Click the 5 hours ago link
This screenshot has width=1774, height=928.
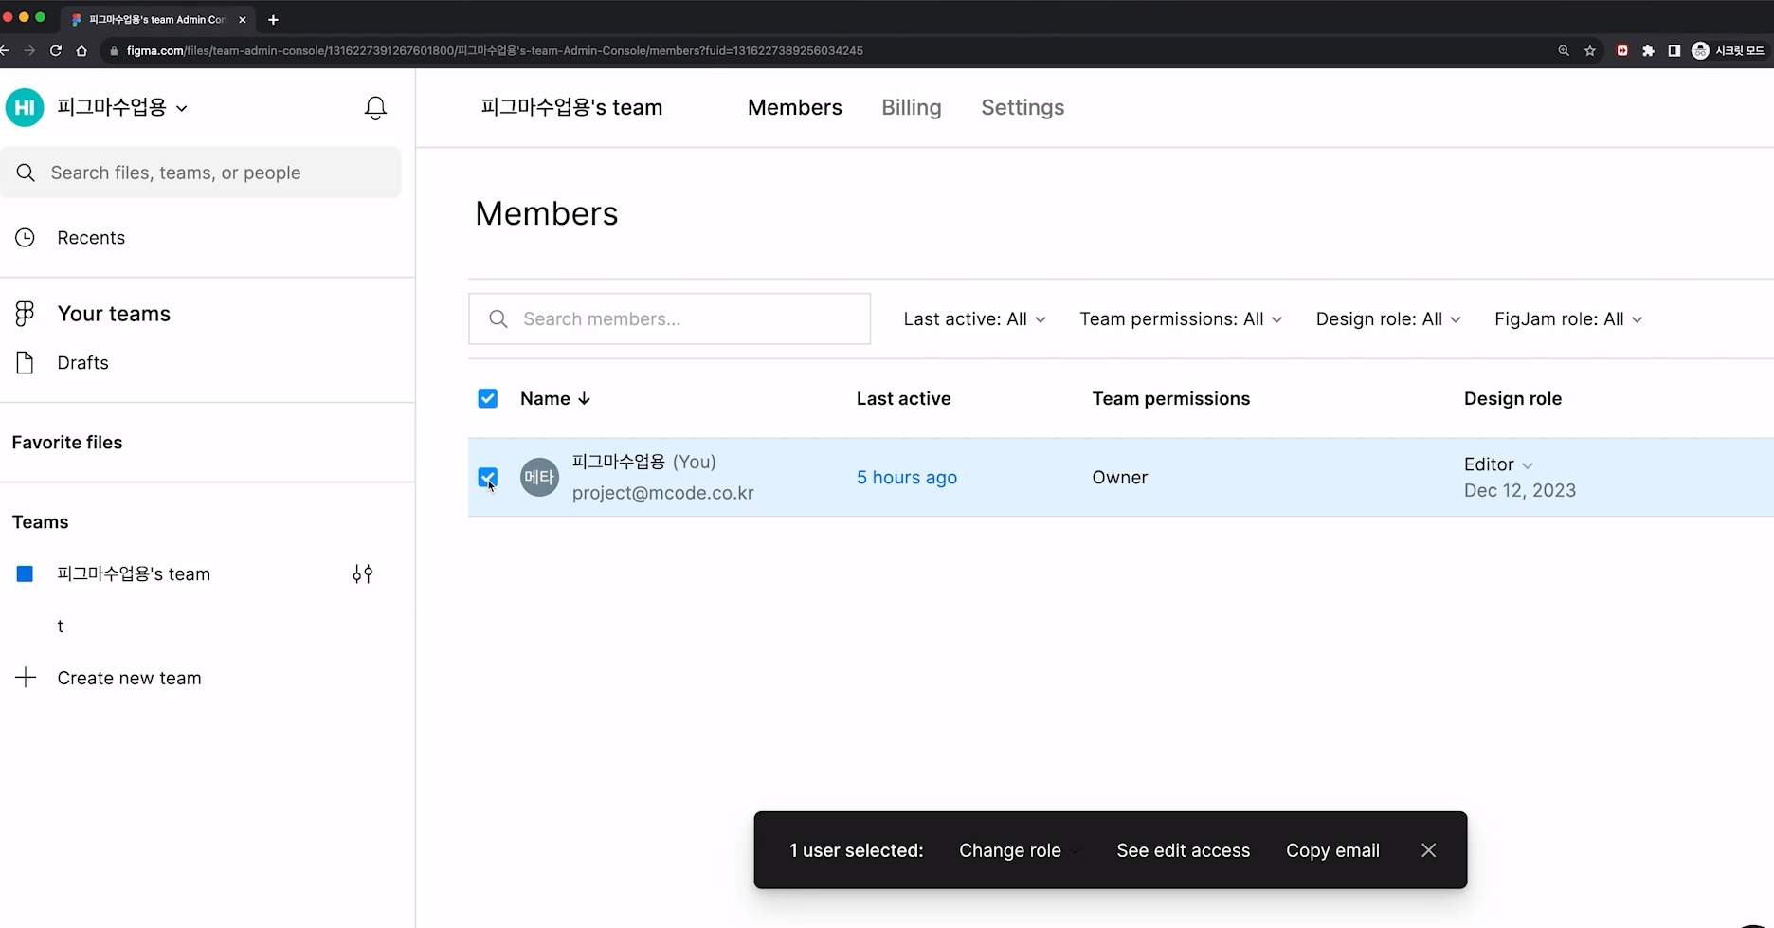click(x=907, y=478)
